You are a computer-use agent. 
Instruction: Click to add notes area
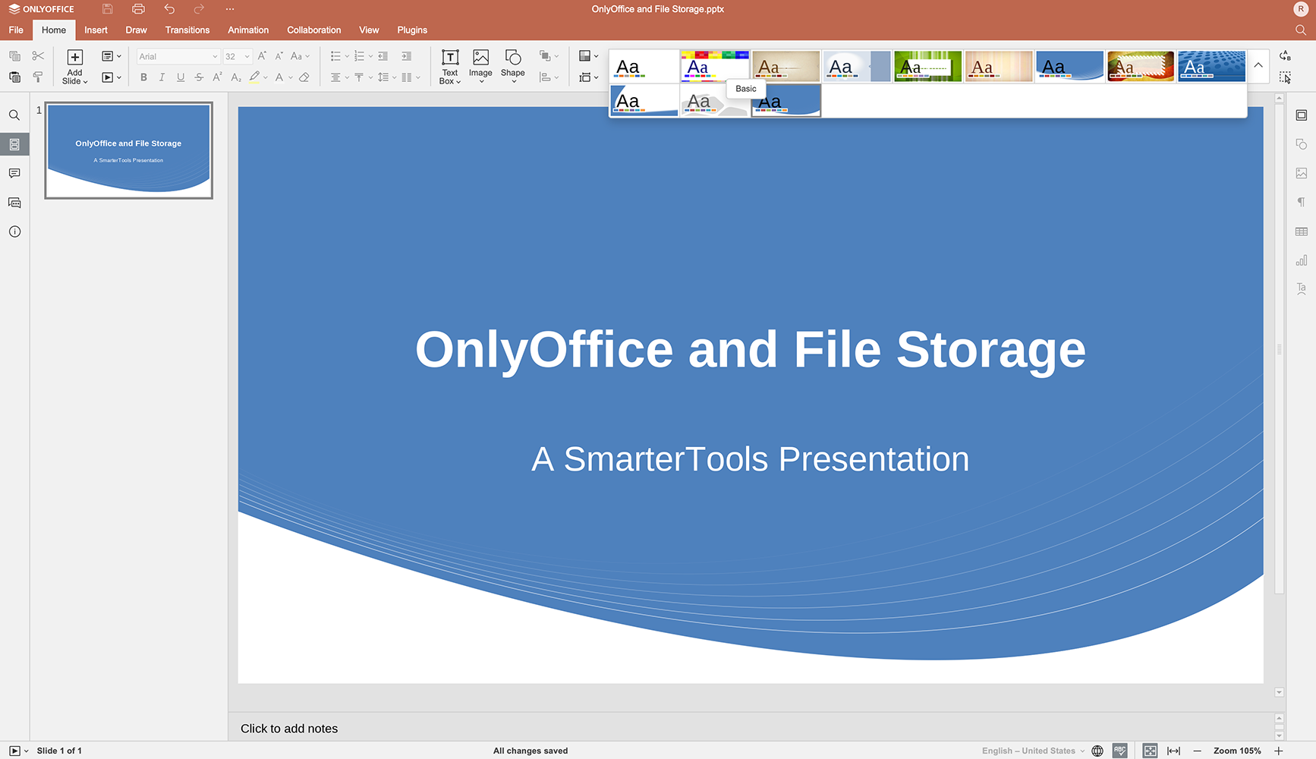289,729
